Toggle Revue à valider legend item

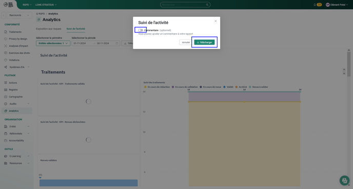click(x=259, y=87)
